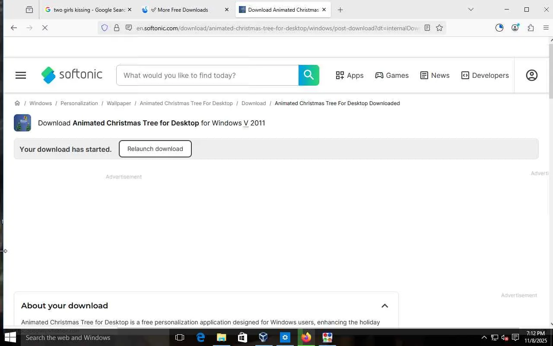Go to Personalization breadcrumb link
This screenshot has height=346, width=553.
click(79, 103)
